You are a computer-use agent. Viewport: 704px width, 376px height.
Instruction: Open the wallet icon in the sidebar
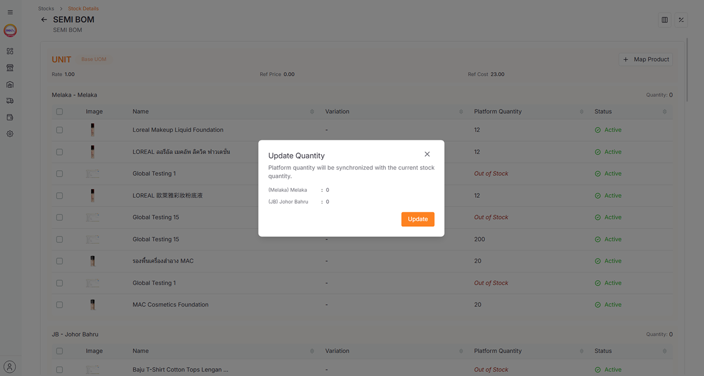click(x=10, y=117)
